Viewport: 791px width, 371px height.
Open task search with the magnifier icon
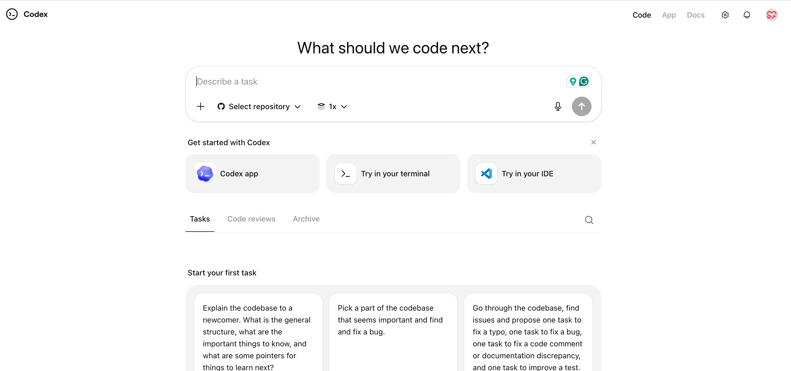[589, 220]
